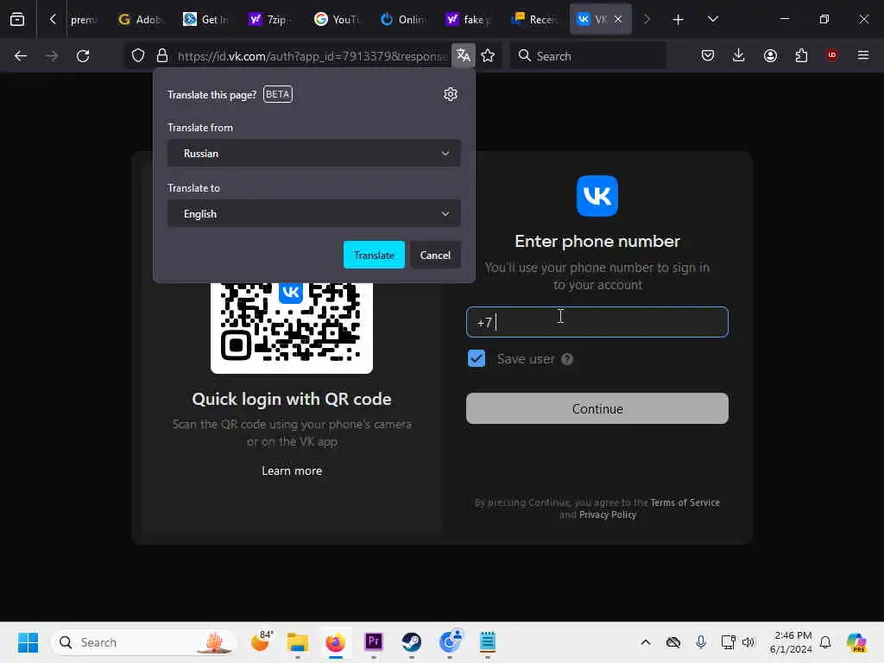Open Save user help question mark
The image size is (884, 663).
[x=567, y=359]
